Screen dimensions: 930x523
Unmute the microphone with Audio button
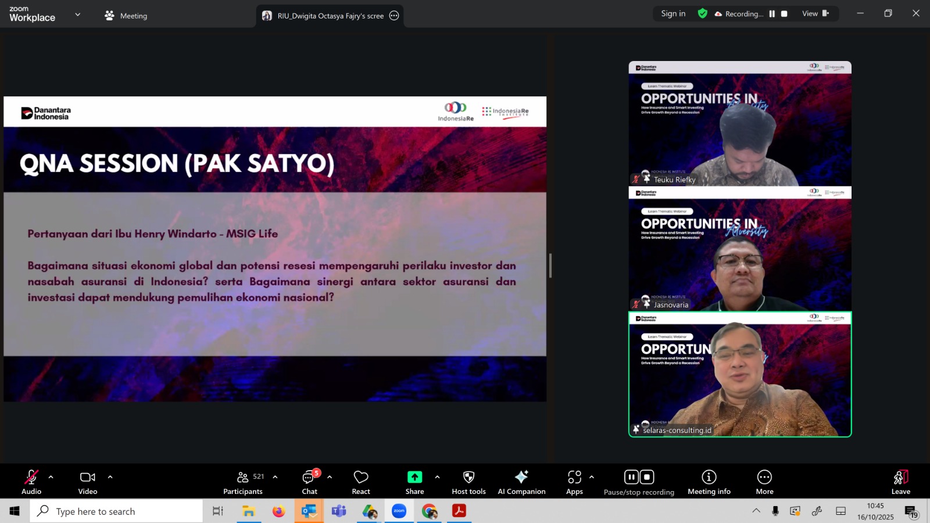(31, 482)
